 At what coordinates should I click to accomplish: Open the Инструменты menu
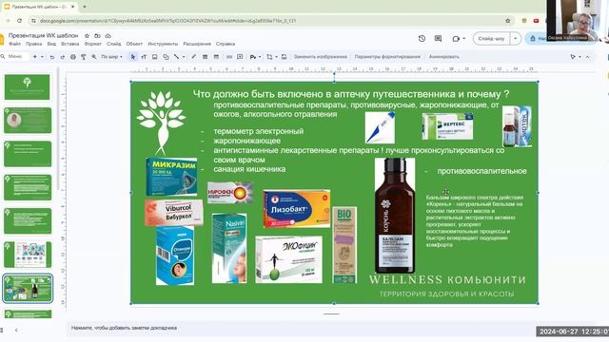[163, 44]
